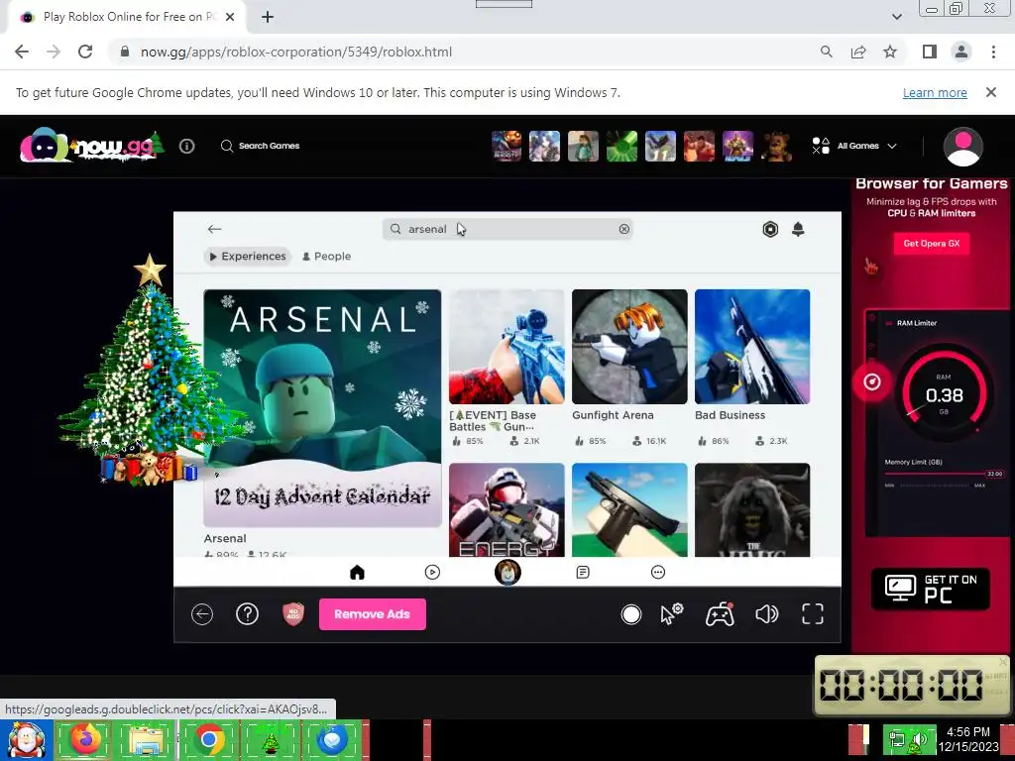
Task: Open the Robux hexagon icon
Action: pos(770,229)
